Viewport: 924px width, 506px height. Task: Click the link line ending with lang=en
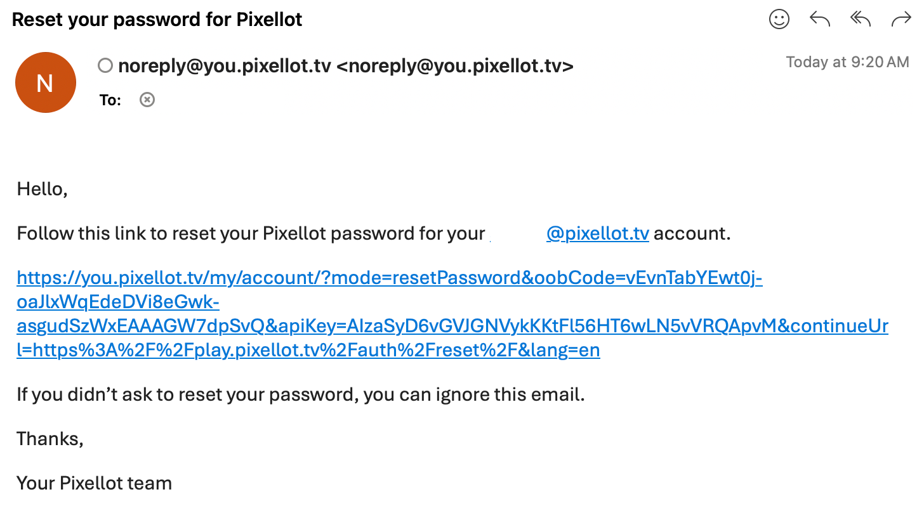click(x=308, y=350)
